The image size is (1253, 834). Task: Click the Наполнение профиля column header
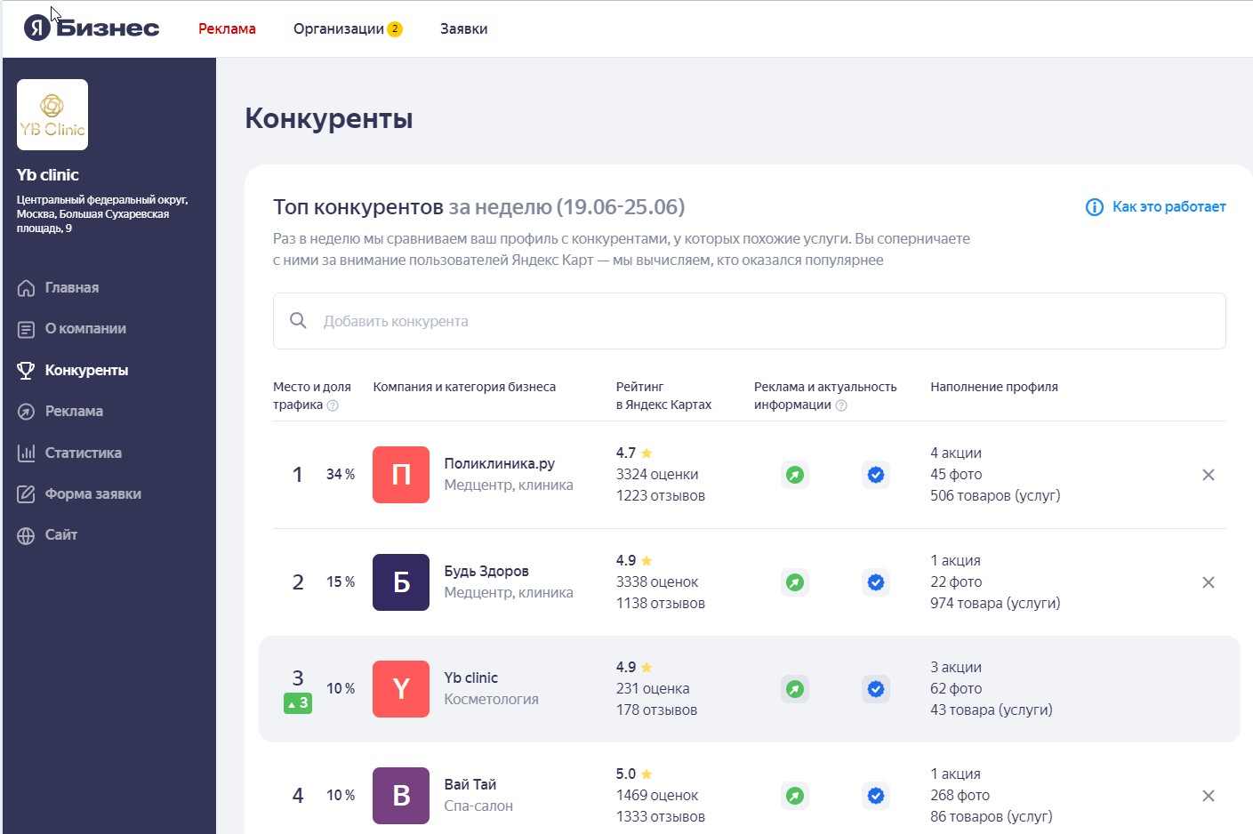994,387
